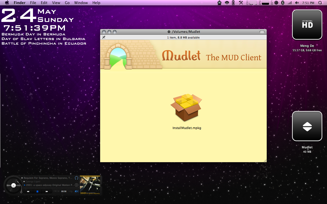This screenshot has height=204, width=327.
Task: Click the Mudlet volume name label on desktop
Action: point(307,147)
